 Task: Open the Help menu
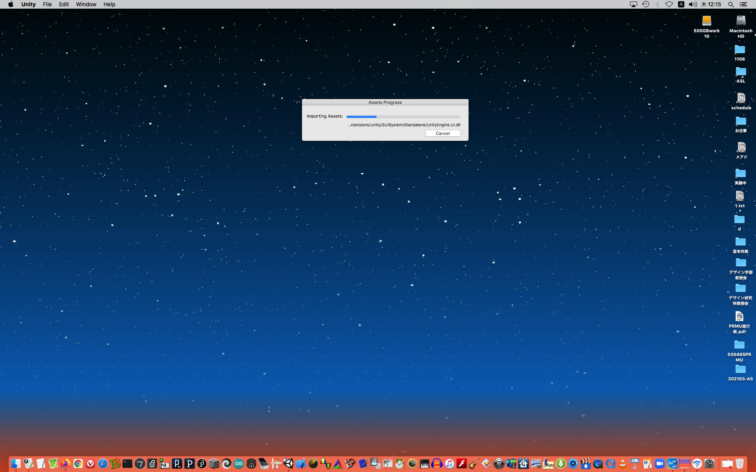[109, 4]
